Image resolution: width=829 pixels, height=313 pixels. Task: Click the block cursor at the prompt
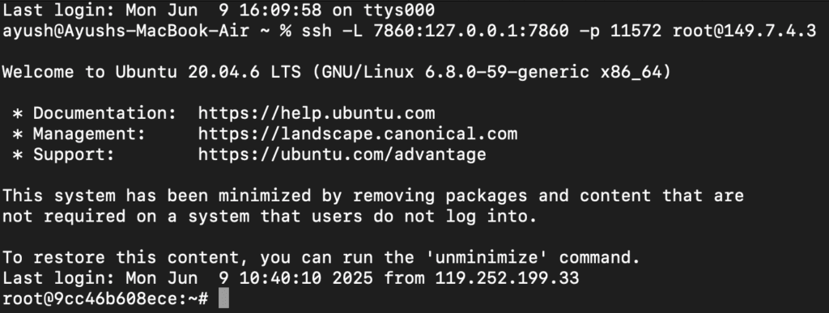click(x=223, y=298)
